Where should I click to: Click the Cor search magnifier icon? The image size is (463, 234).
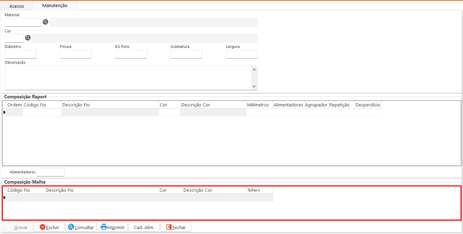pyautogui.click(x=28, y=38)
